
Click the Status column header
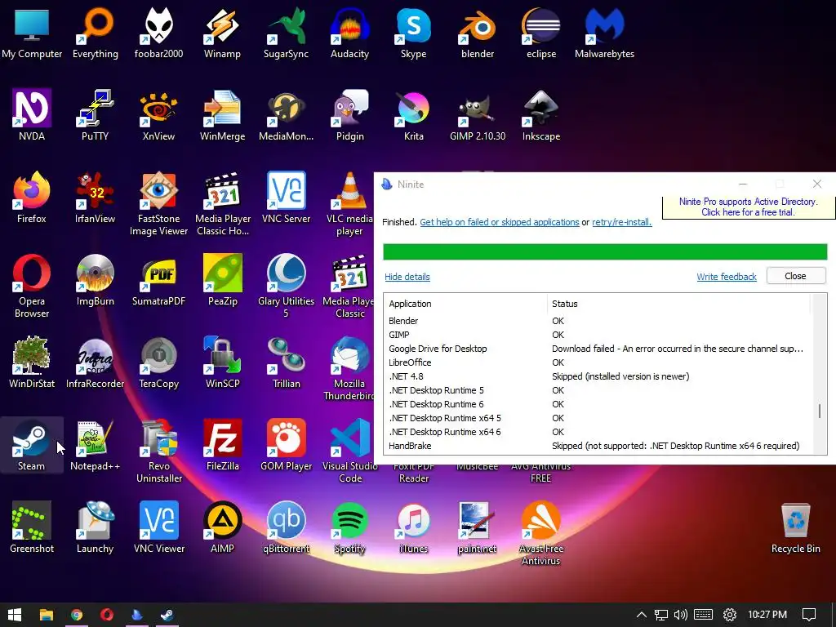[x=678, y=304]
